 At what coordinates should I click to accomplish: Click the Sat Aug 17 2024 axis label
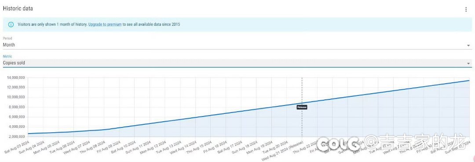coord(230,147)
